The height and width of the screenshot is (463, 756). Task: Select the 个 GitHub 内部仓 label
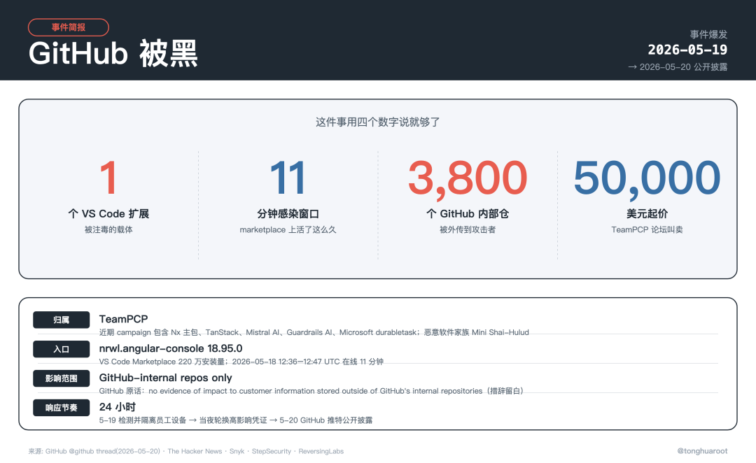click(x=467, y=213)
